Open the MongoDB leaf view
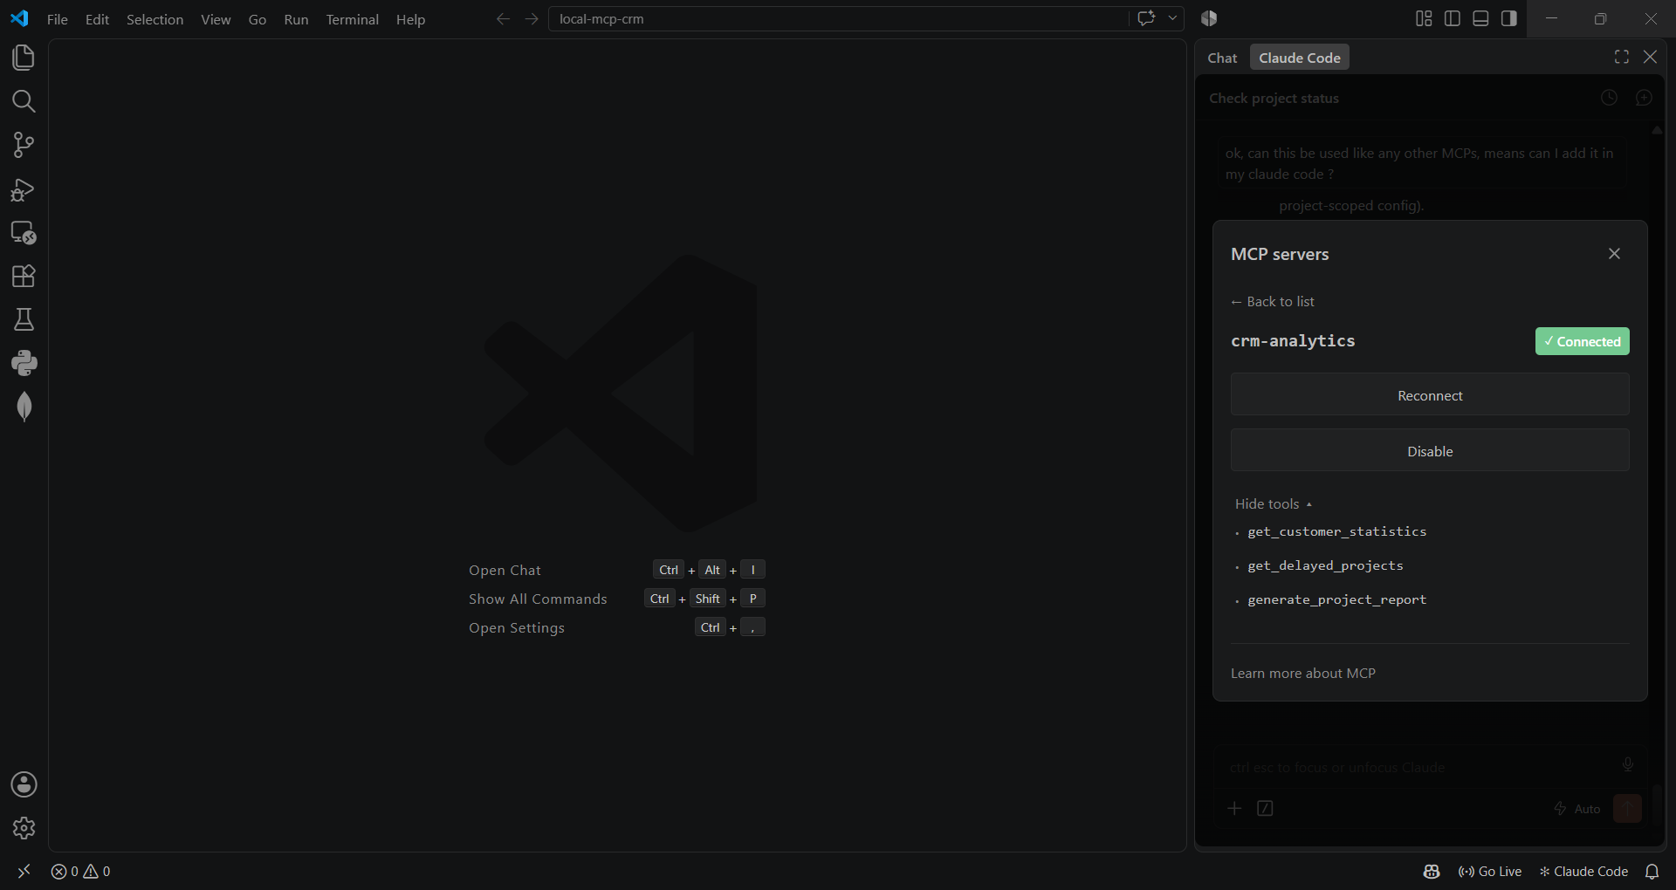This screenshot has width=1676, height=890. [24, 407]
